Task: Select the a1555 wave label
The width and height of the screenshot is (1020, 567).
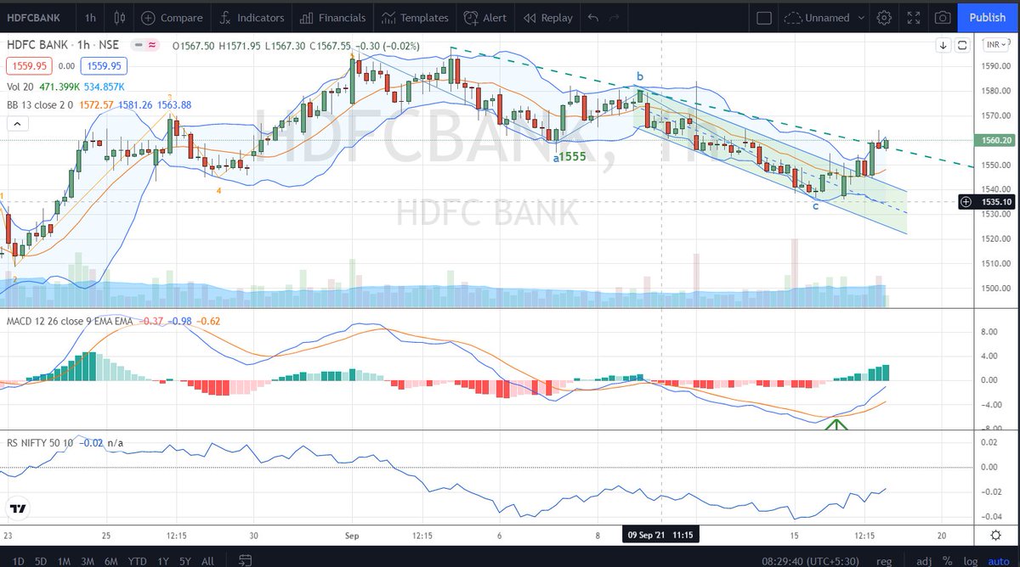Action: coord(569,157)
